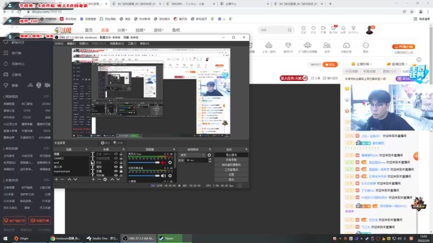This screenshot has width=433, height=243.
Task: Open scene transition properties gear
Action: point(209,155)
